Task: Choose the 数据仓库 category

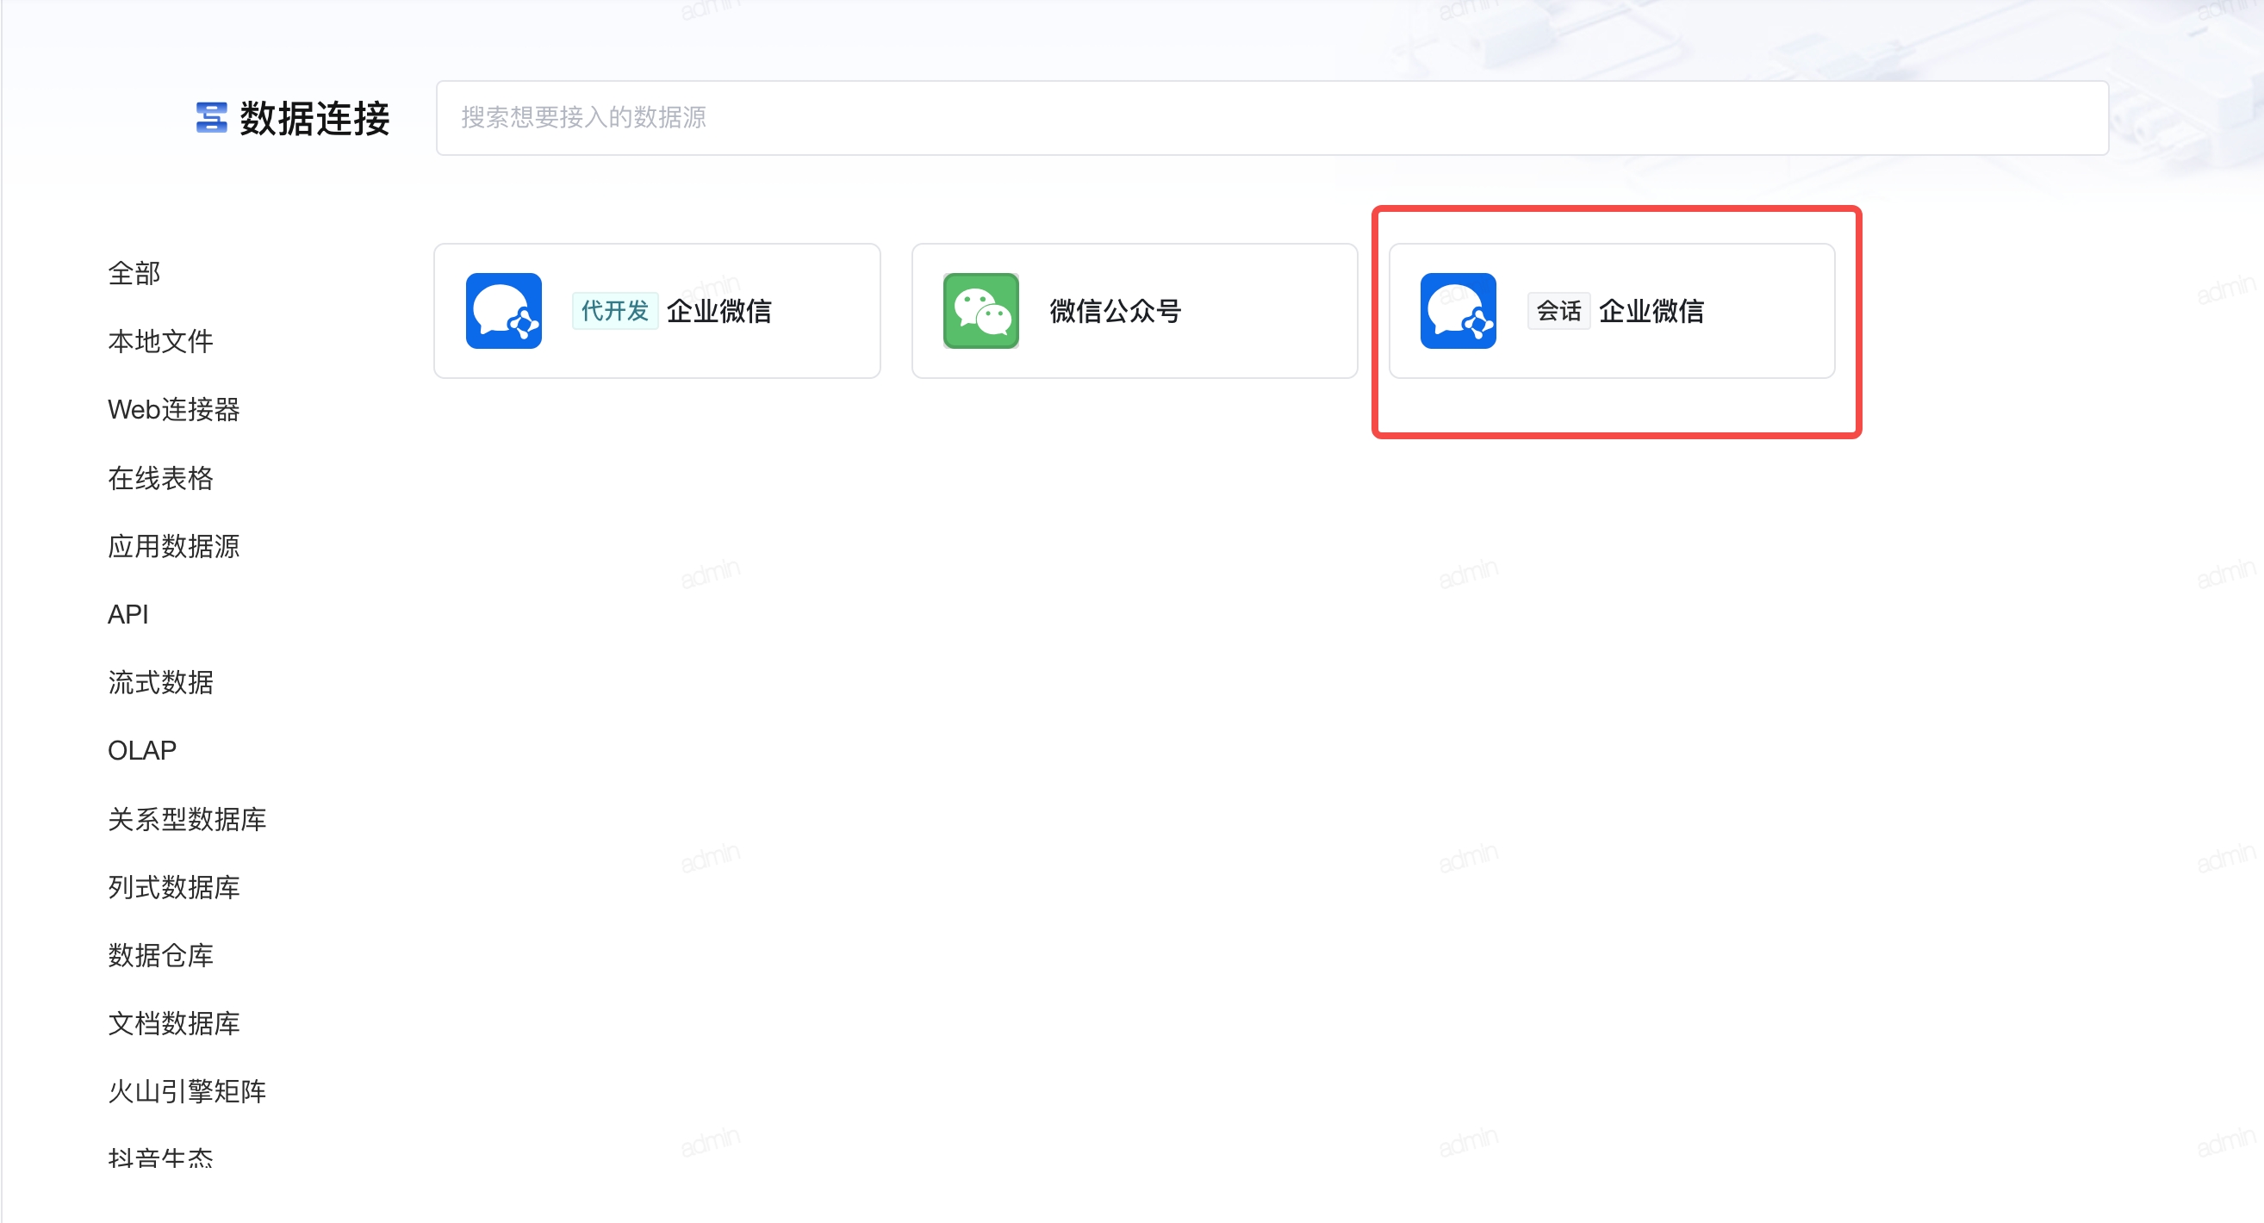Action: 160,955
